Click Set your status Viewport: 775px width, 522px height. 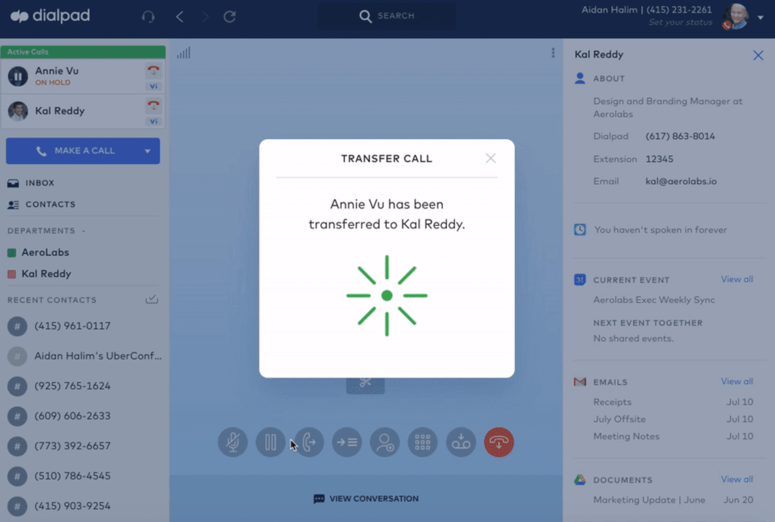680,22
